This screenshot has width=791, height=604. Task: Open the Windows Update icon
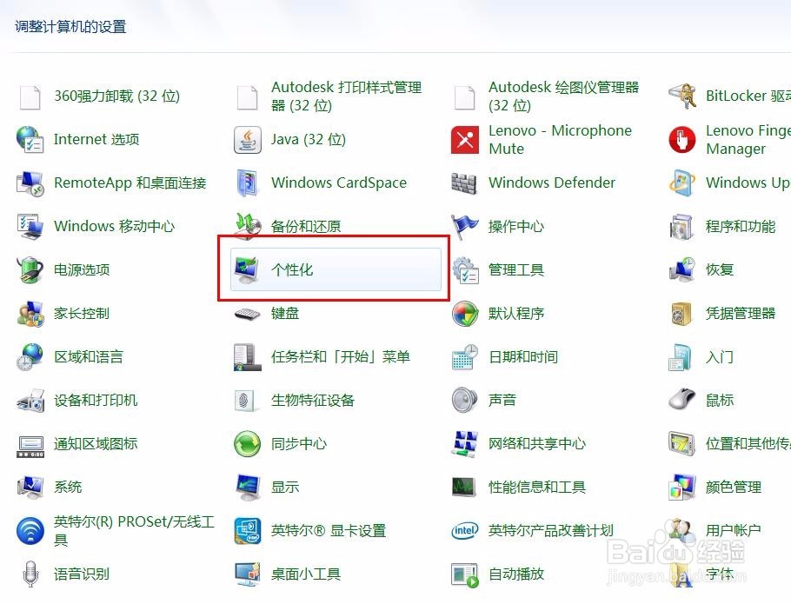pos(682,183)
